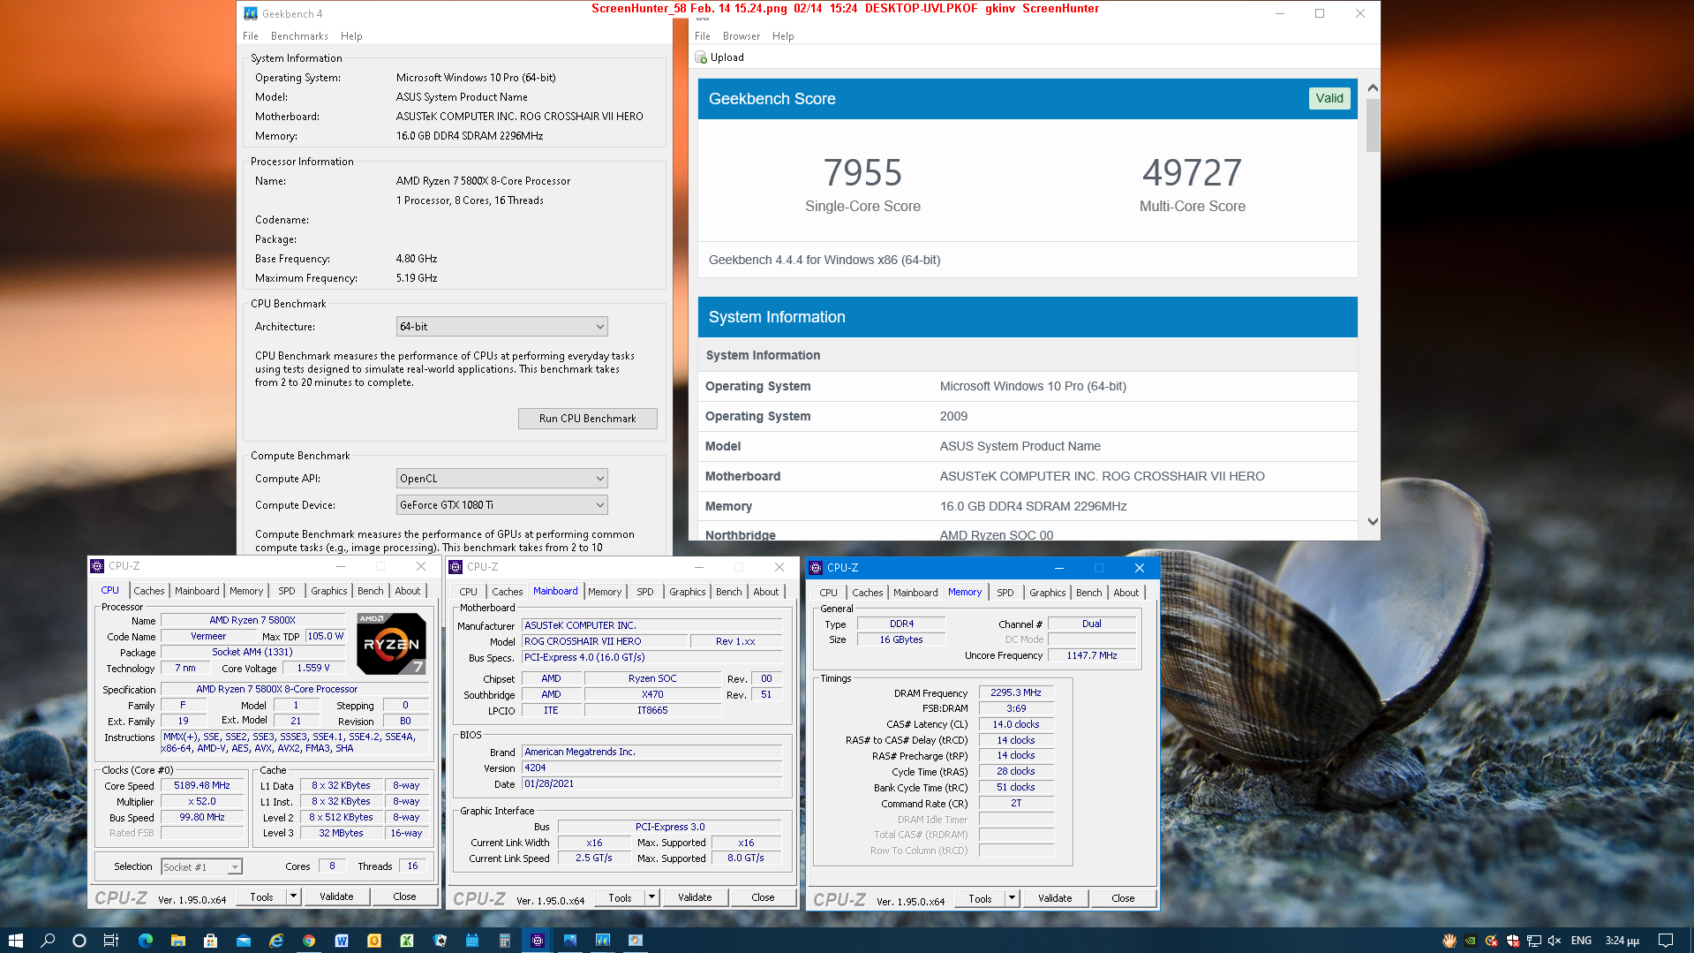Launch Excel from the taskbar

tap(407, 940)
